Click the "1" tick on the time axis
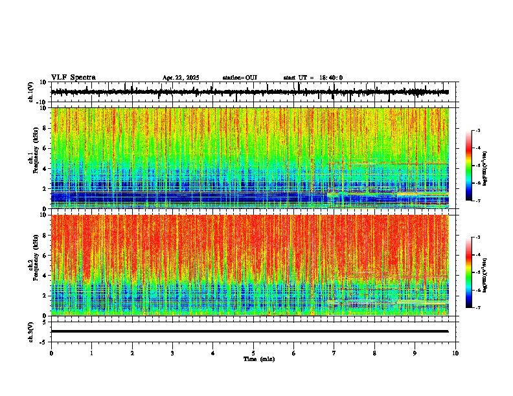The image size is (513, 396). pyautogui.click(x=91, y=353)
